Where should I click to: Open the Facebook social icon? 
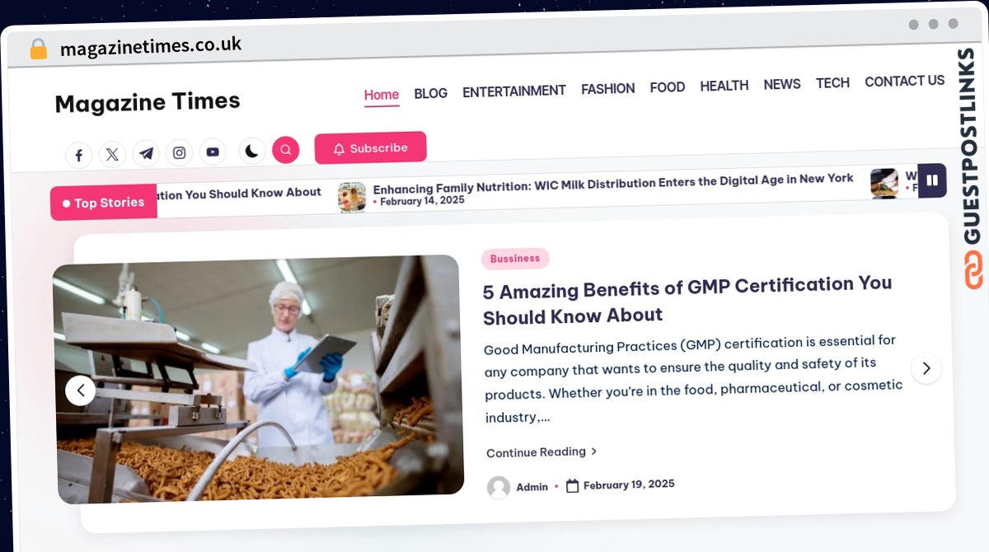tap(78, 155)
